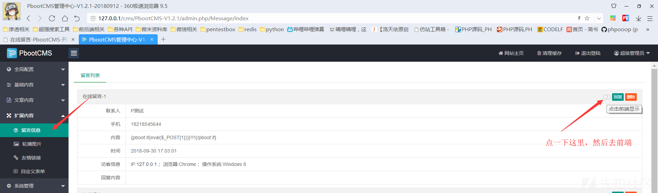Close the 在线留言-PbootCMS tab

(x=73, y=39)
